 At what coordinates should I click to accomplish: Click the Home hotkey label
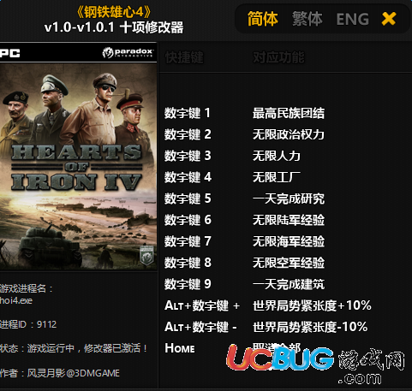coord(180,348)
